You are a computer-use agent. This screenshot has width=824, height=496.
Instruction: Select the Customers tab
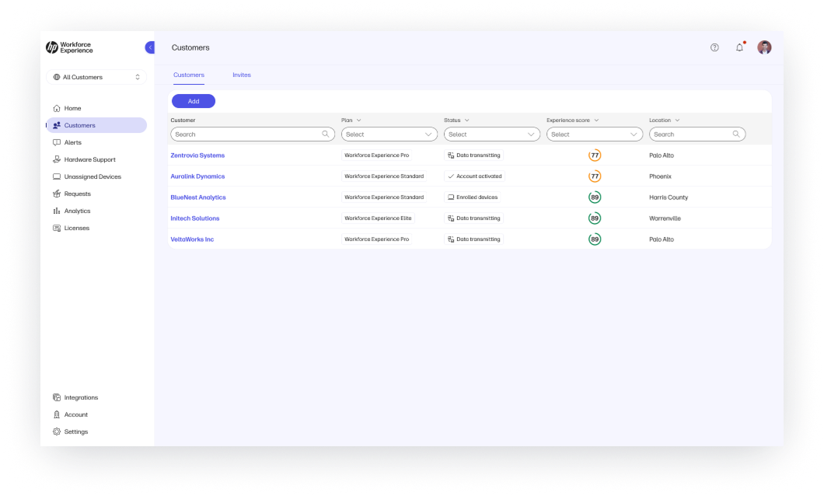point(189,75)
